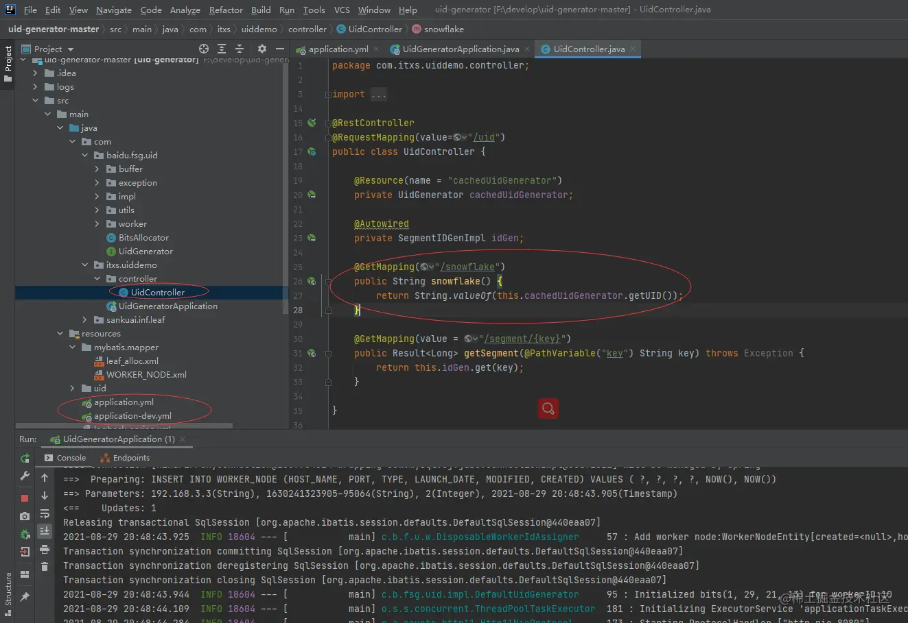908x623 pixels.
Task: Expand the buffer package
Action: coord(97,169)
